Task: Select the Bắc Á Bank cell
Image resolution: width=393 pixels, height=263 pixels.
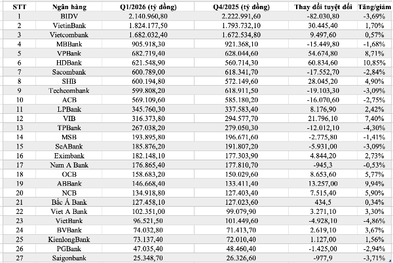Action: point(69,202)
